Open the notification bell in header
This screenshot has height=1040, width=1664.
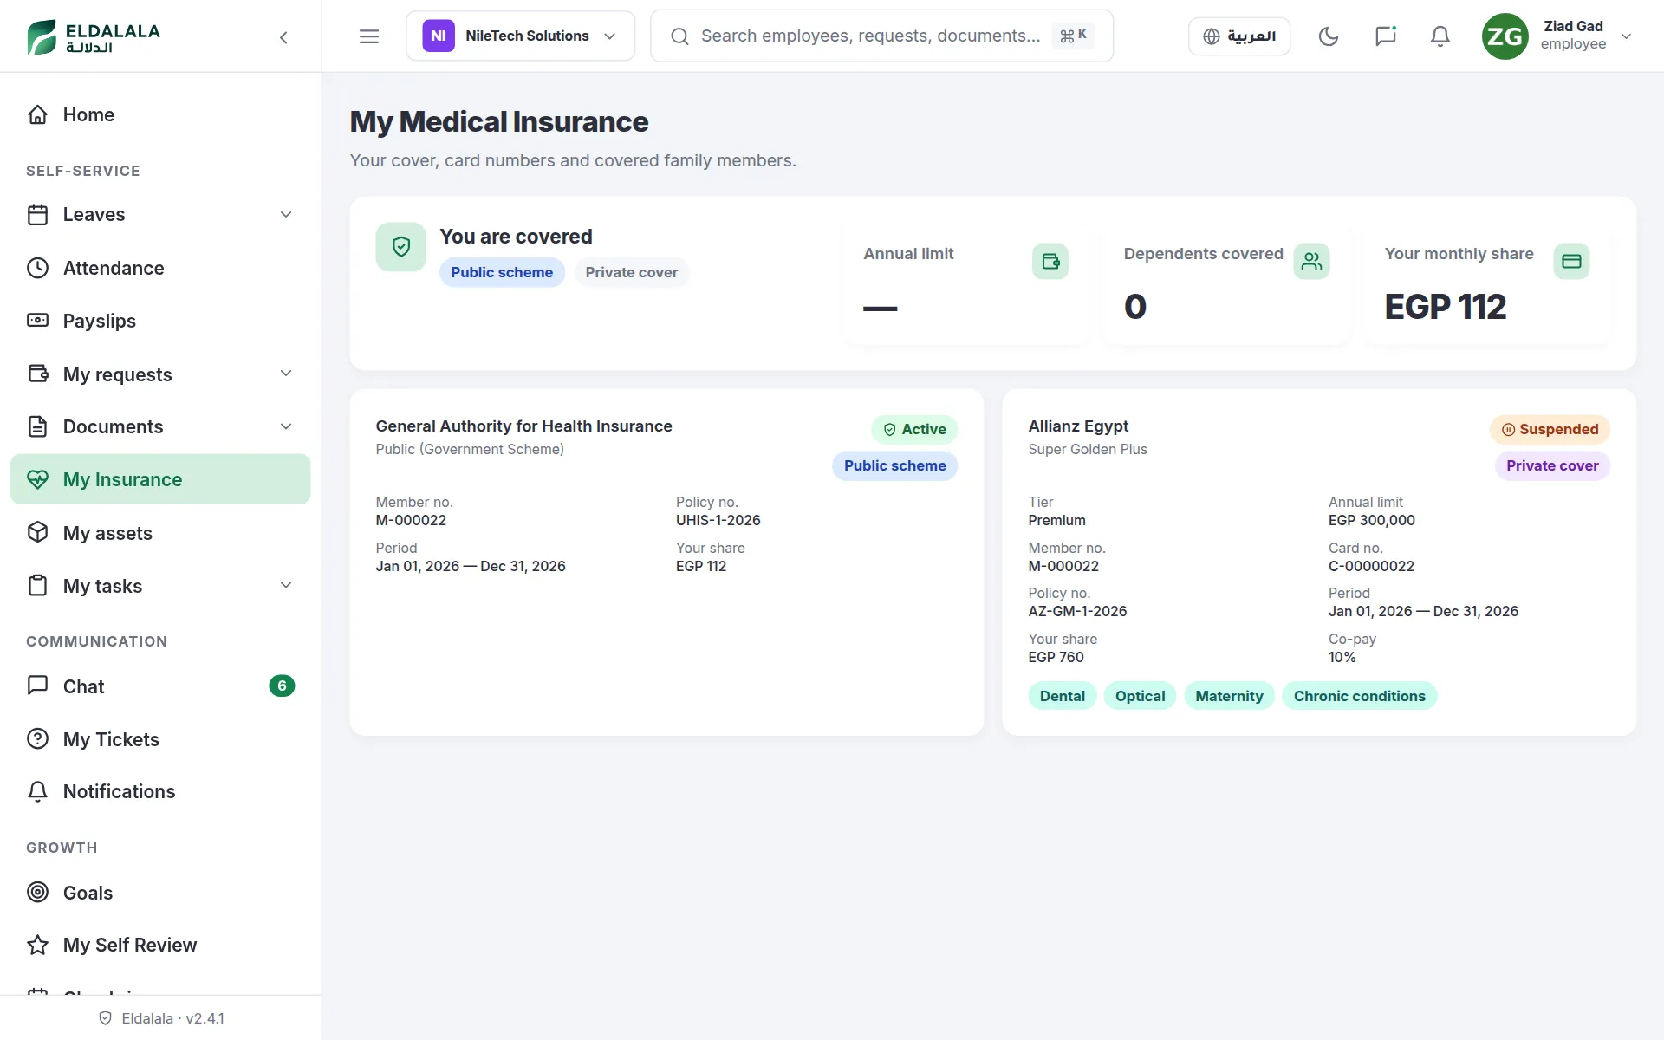(1440, 36)
